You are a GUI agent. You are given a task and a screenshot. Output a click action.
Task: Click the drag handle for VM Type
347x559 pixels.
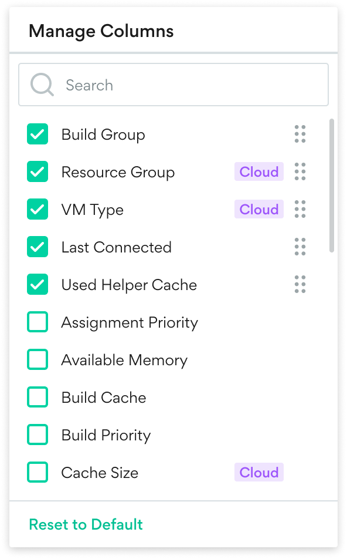point(300,209)
